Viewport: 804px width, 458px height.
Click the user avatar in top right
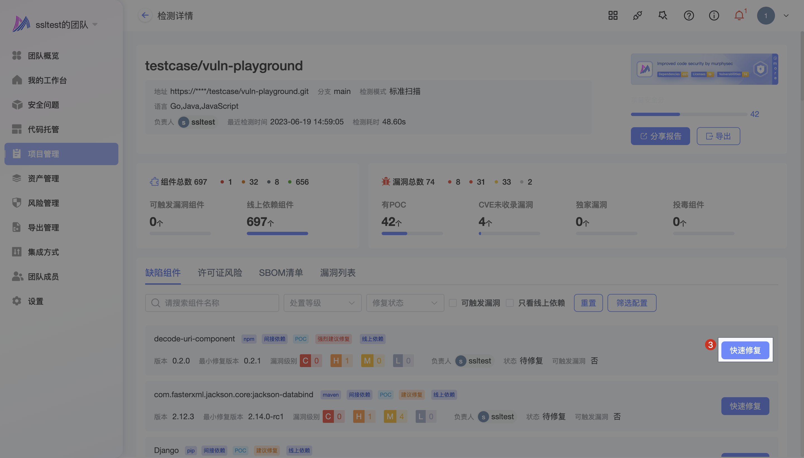(x=765, y=15)
